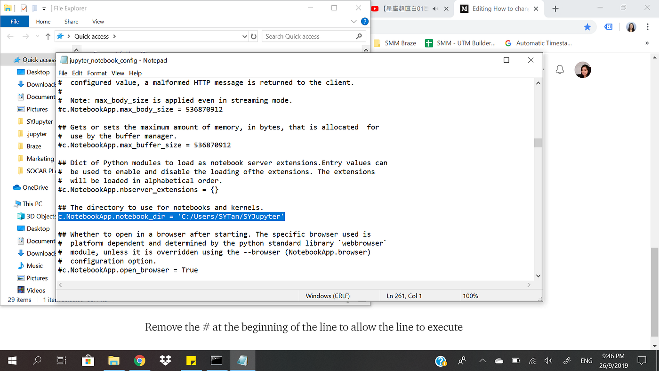The width and height of the screenshot is (659, 371).
Task: Launch Dropbox from the taskbar
Action: [165, 360]
